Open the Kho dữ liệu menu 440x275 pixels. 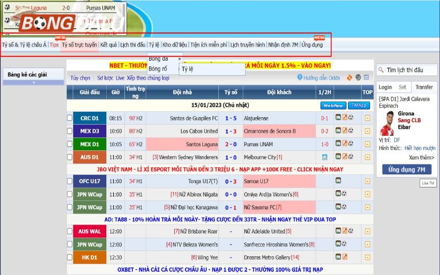(174, 45)
